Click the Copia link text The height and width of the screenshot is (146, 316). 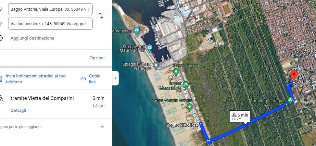95,79
